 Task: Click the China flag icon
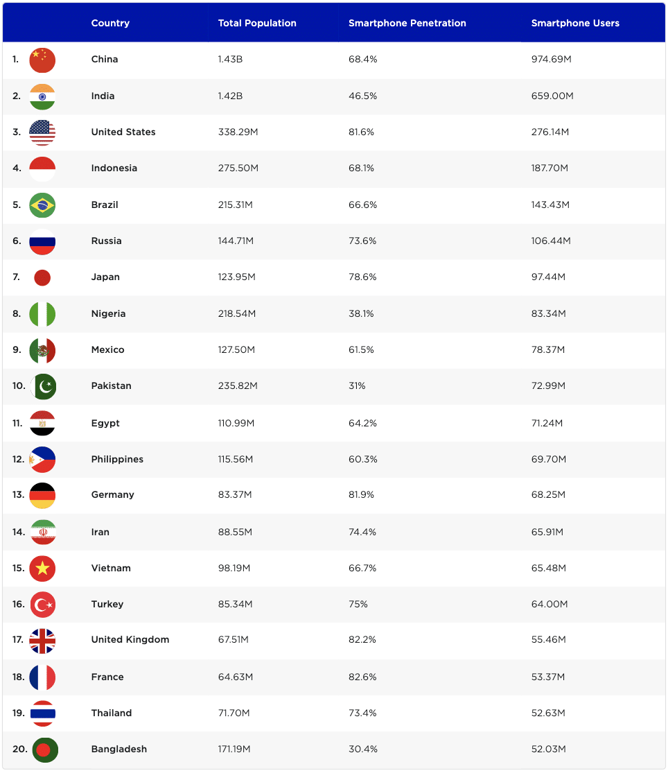(x=42, y=60)
